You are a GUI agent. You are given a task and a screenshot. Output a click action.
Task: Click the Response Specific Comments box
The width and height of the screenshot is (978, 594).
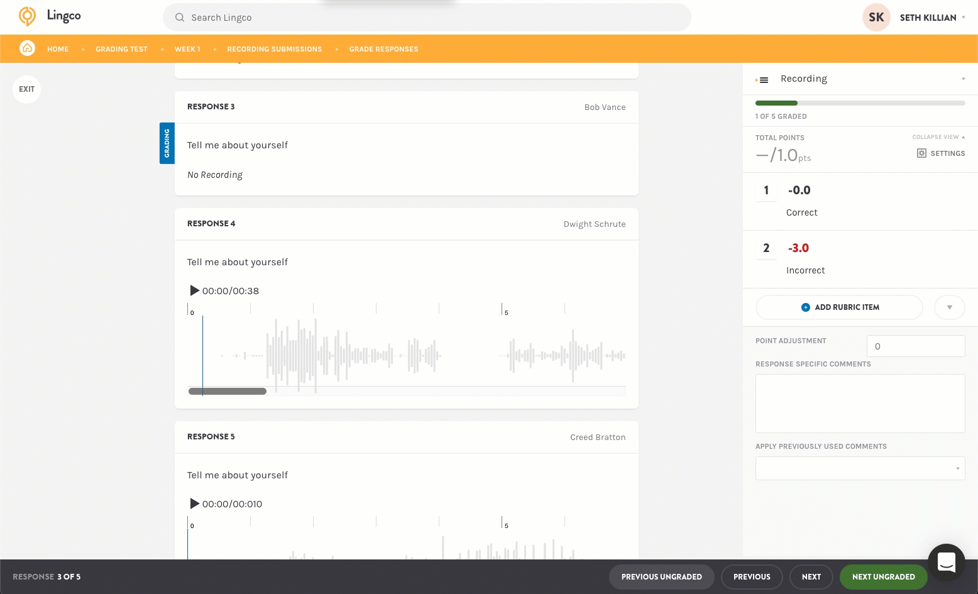[x=860, y=404]
